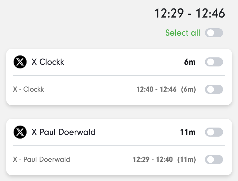Click the bold 11m total in the Paul Doerwald header
The width and height of the screenshot is (238, 181).
[188, 132]
